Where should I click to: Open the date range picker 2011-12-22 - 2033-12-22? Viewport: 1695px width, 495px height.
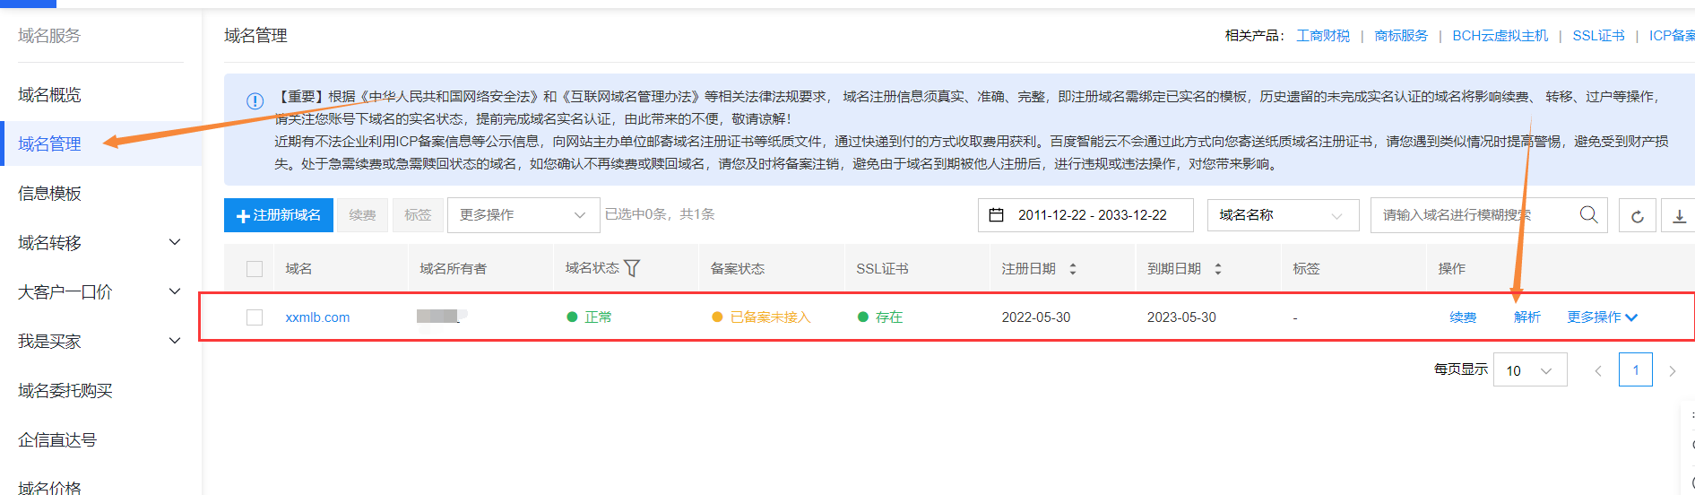pos(1085,215)
